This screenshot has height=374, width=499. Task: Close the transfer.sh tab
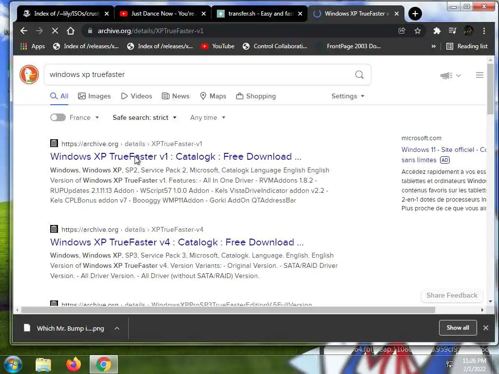pos(300,14)
